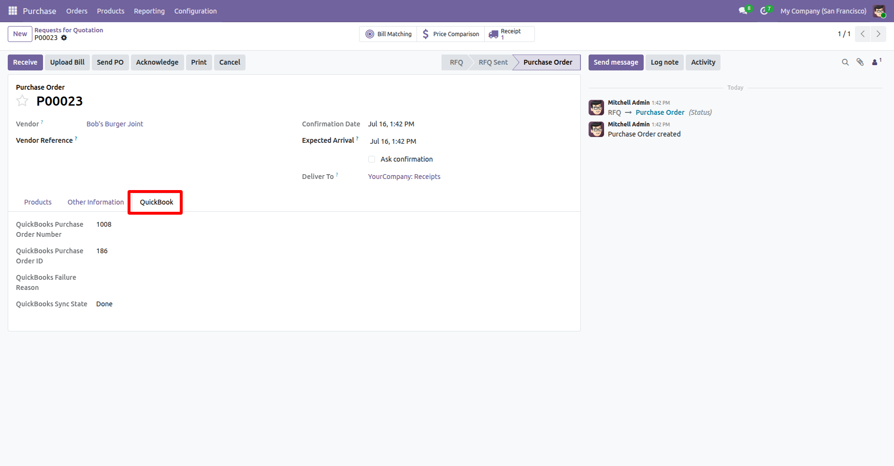Mark P00023 with the favorite star

tap(22, 101)
